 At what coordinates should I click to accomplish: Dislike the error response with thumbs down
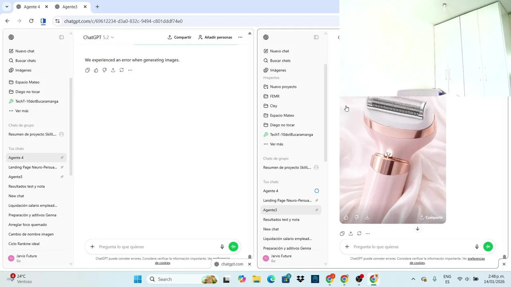[105, 70]
